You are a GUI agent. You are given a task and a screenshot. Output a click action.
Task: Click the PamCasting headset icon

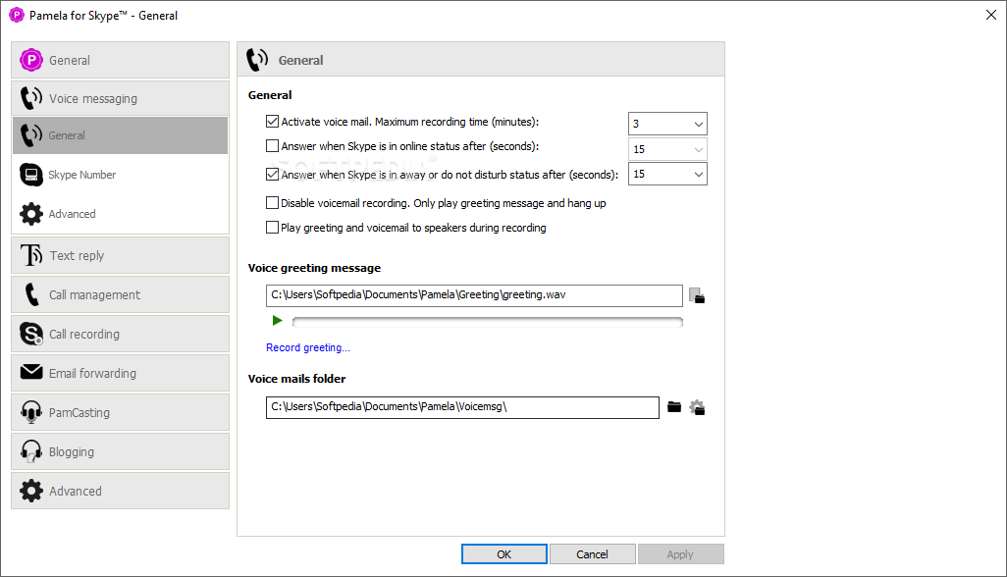(30, 412)
